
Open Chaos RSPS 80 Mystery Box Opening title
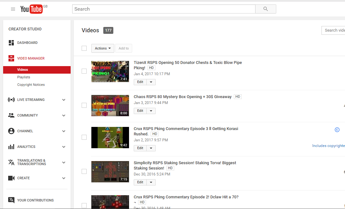pos(183,97)
